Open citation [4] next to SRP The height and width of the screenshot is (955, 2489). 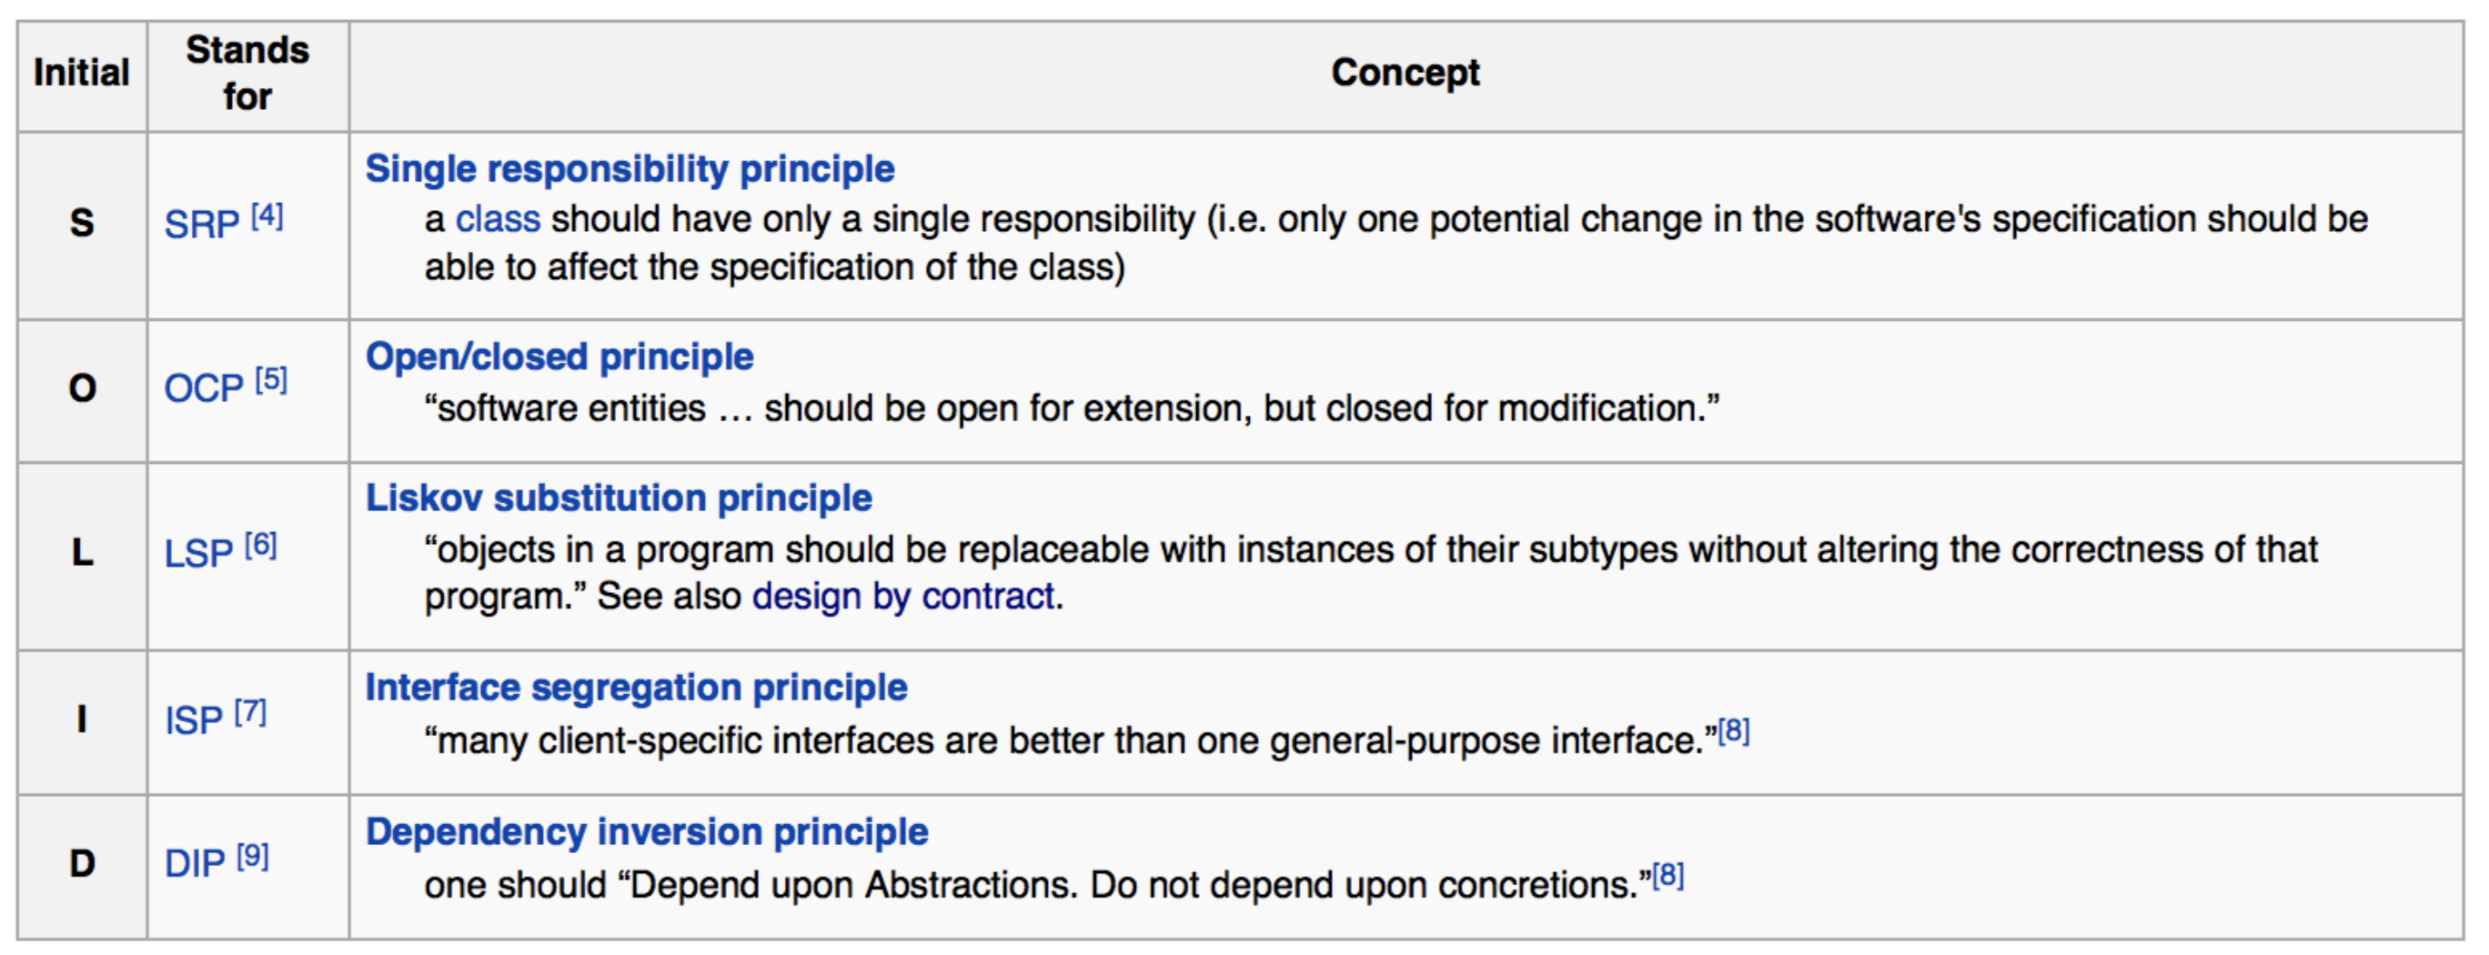point(267,216)
